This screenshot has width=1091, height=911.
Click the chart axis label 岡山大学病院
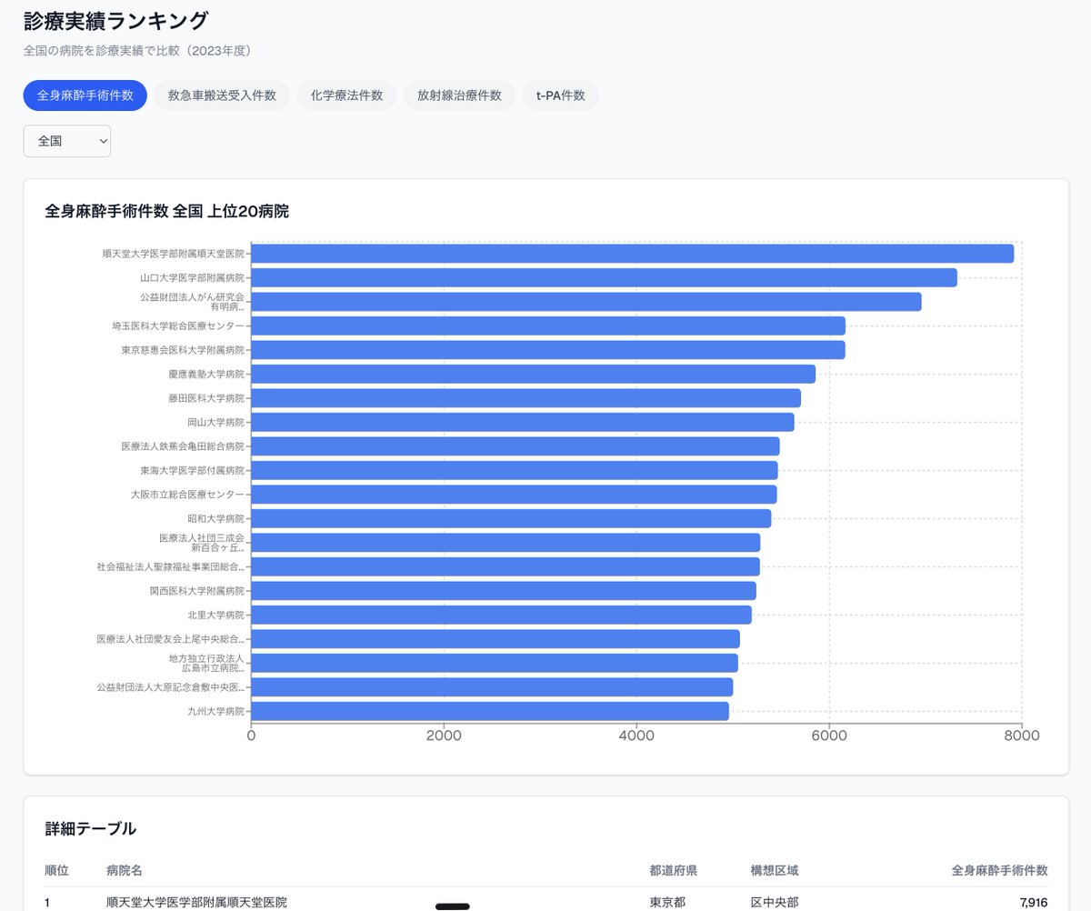(x=216, y=422)
